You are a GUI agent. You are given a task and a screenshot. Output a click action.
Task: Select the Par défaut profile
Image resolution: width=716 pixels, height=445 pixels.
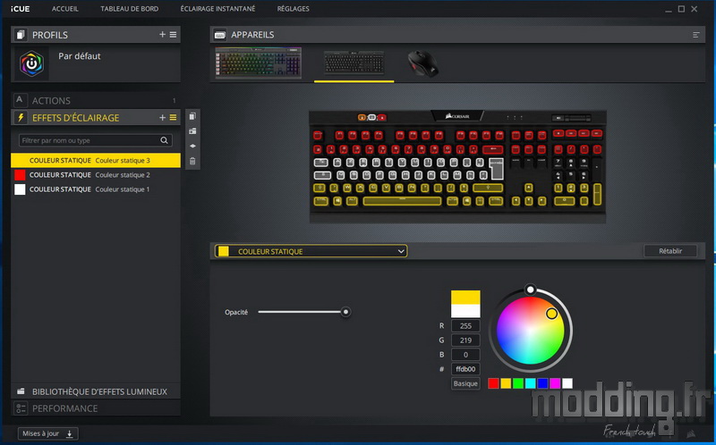click(96, 63)
